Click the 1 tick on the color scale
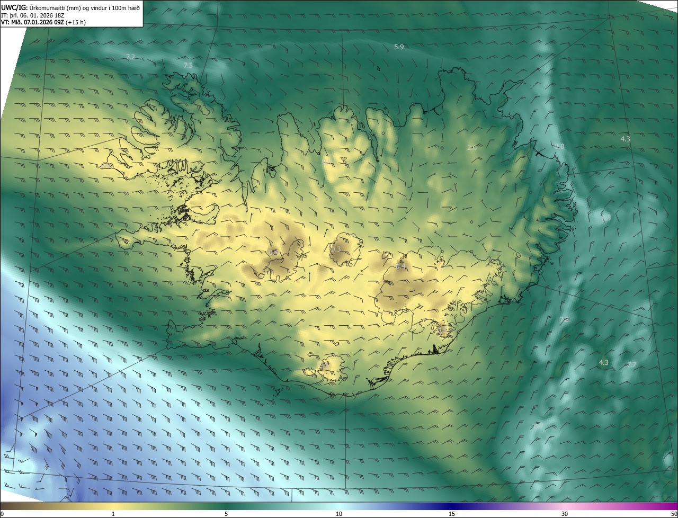Viewport: 678px width, 518px height. [113, 514]
